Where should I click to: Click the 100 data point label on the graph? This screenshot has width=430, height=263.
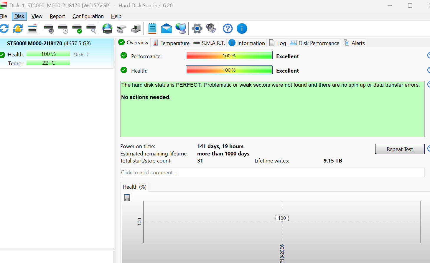pyautogui.click(x=282, y=218)
